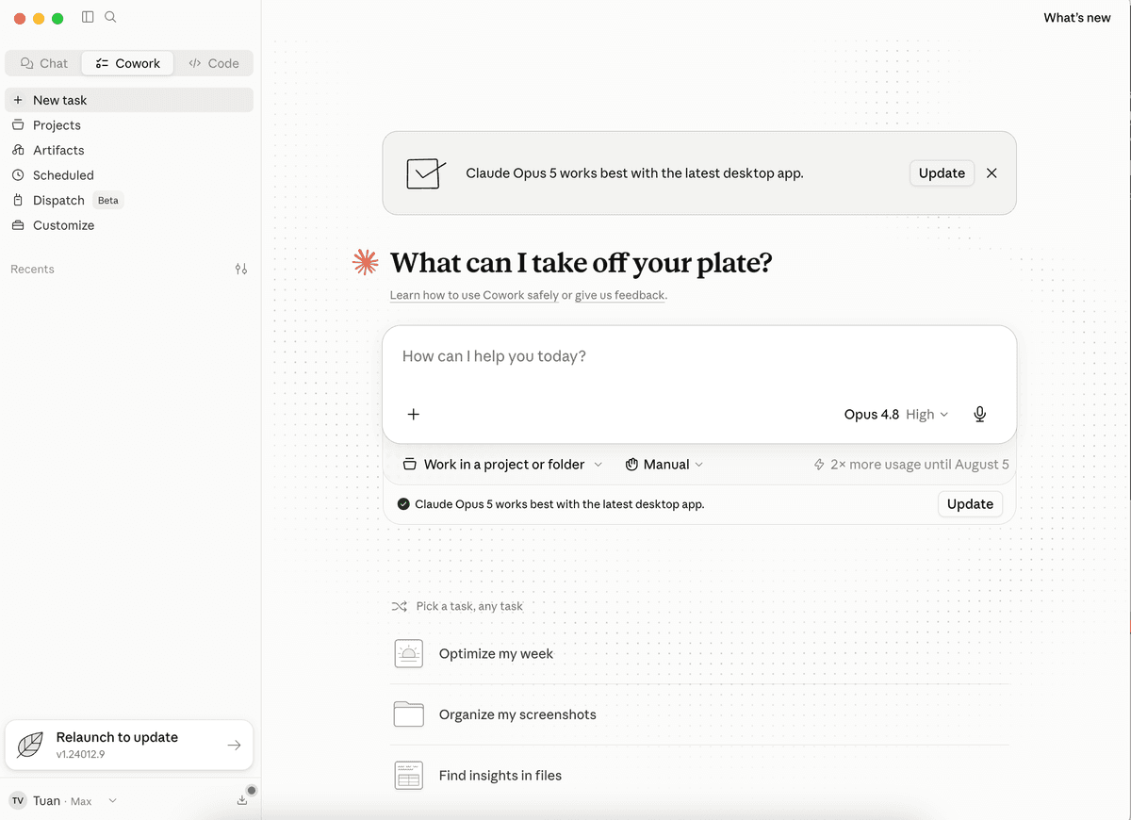
Task: Open What's new
Action: tap(1077, 18)
